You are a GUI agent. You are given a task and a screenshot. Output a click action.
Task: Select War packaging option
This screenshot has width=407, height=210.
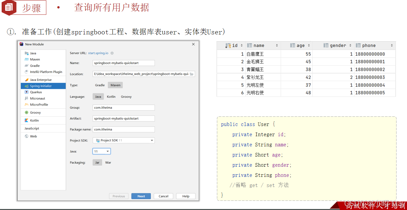click(x=108, y=162)
